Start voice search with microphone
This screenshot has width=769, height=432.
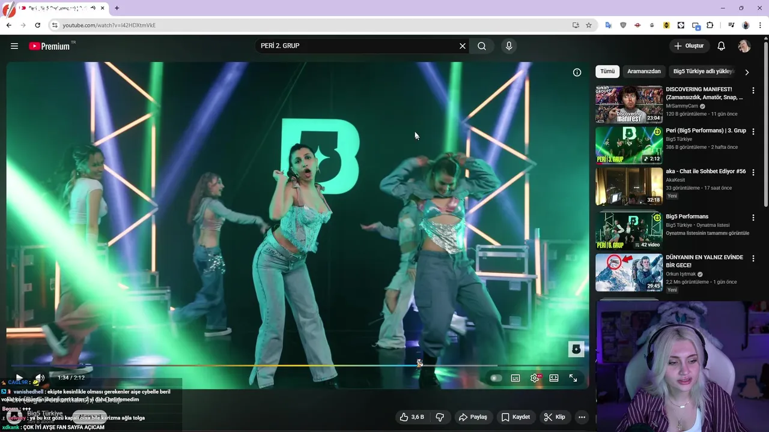pos(509,46)
